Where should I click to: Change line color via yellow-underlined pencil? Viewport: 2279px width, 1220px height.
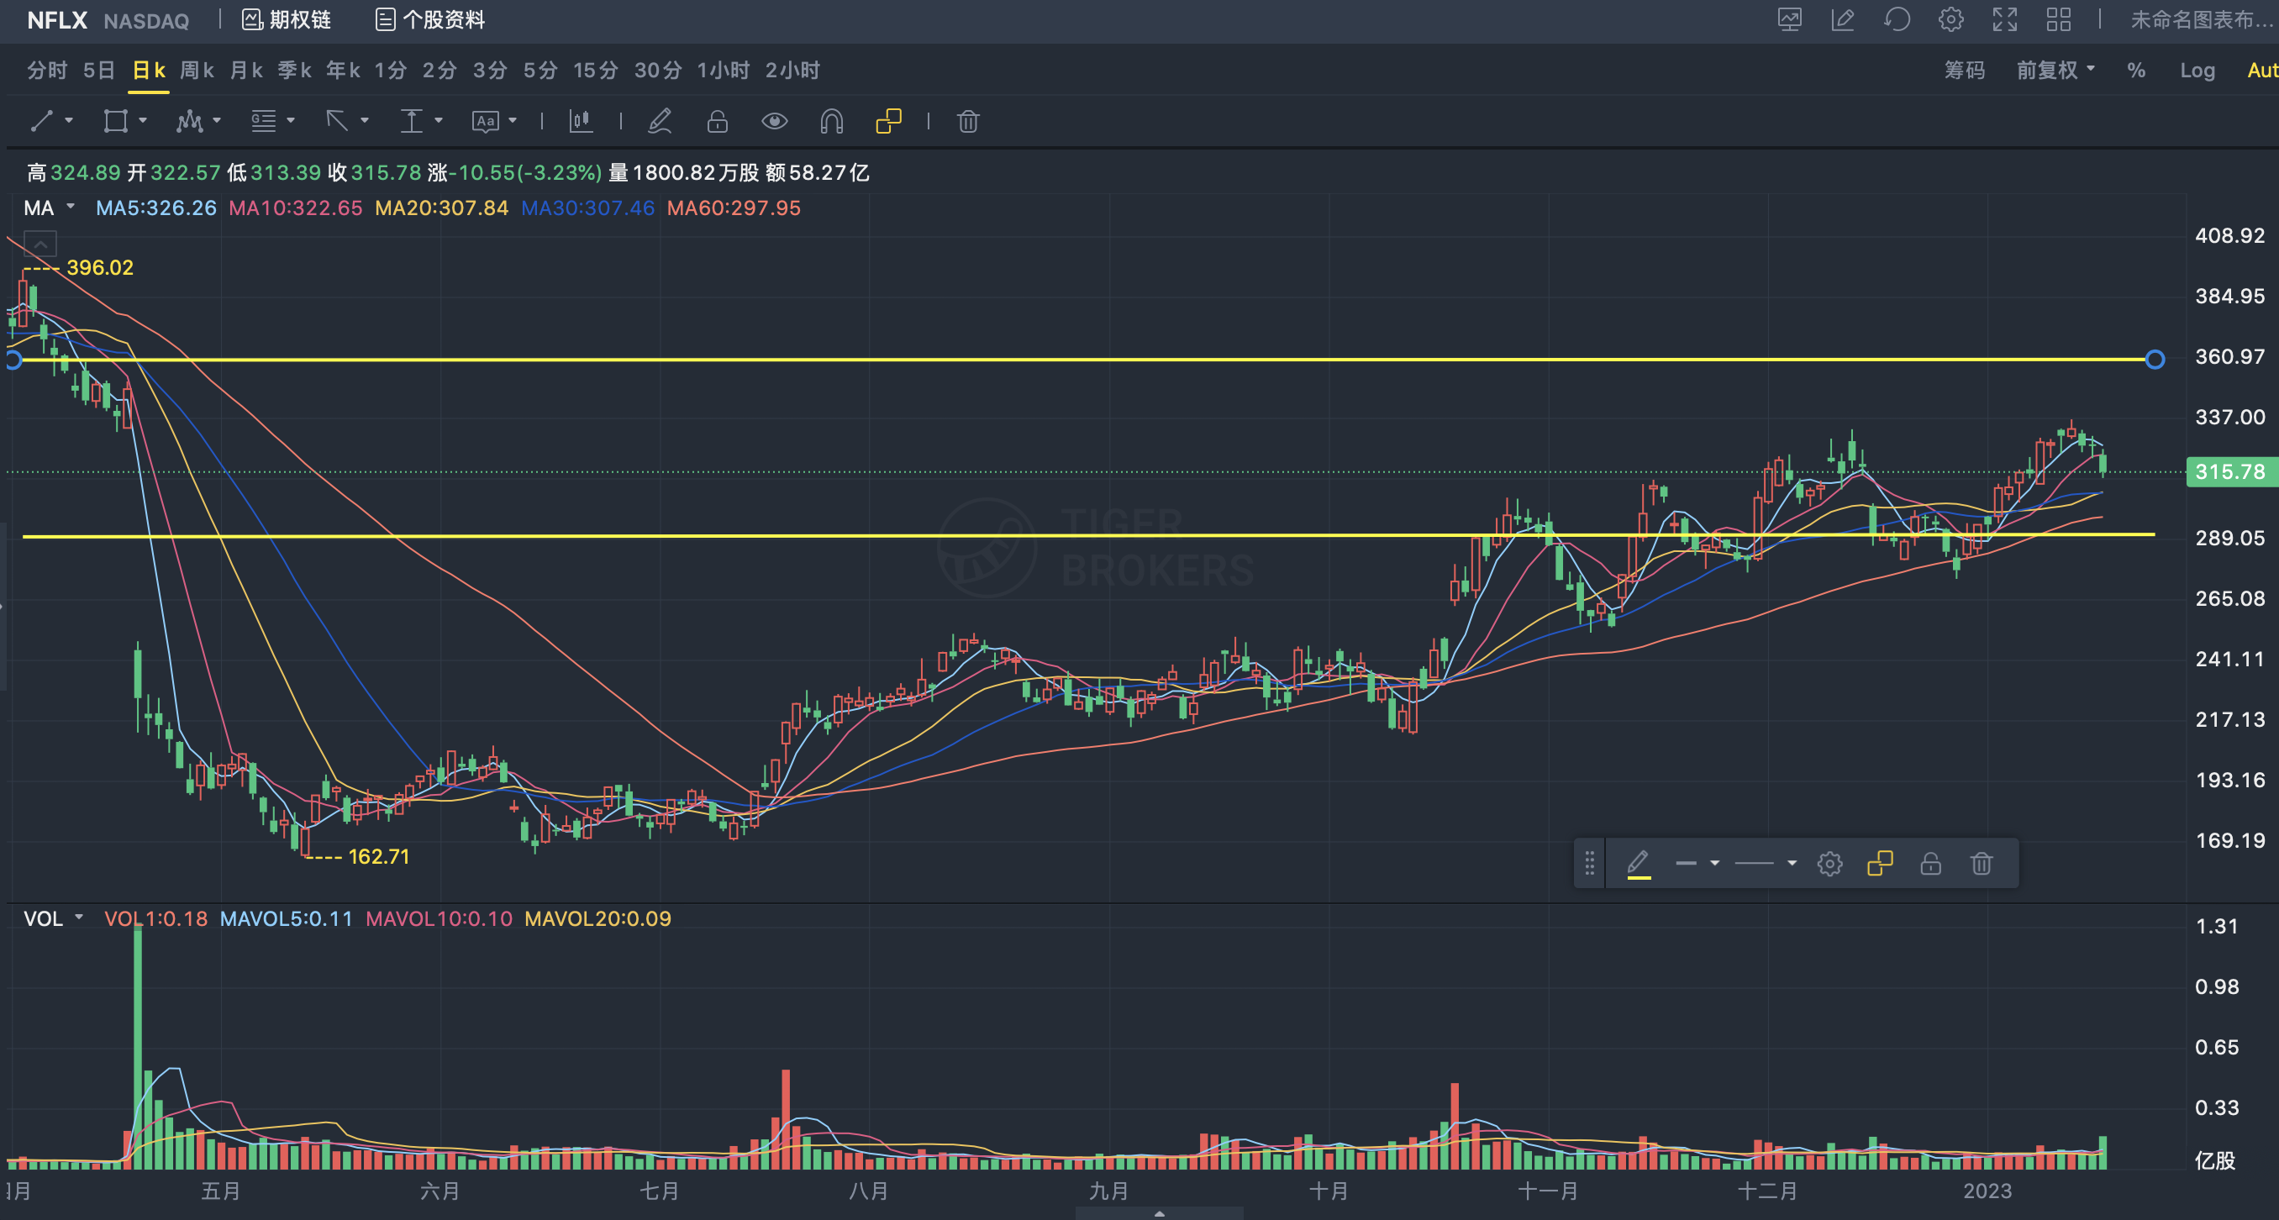[1639, 863]
